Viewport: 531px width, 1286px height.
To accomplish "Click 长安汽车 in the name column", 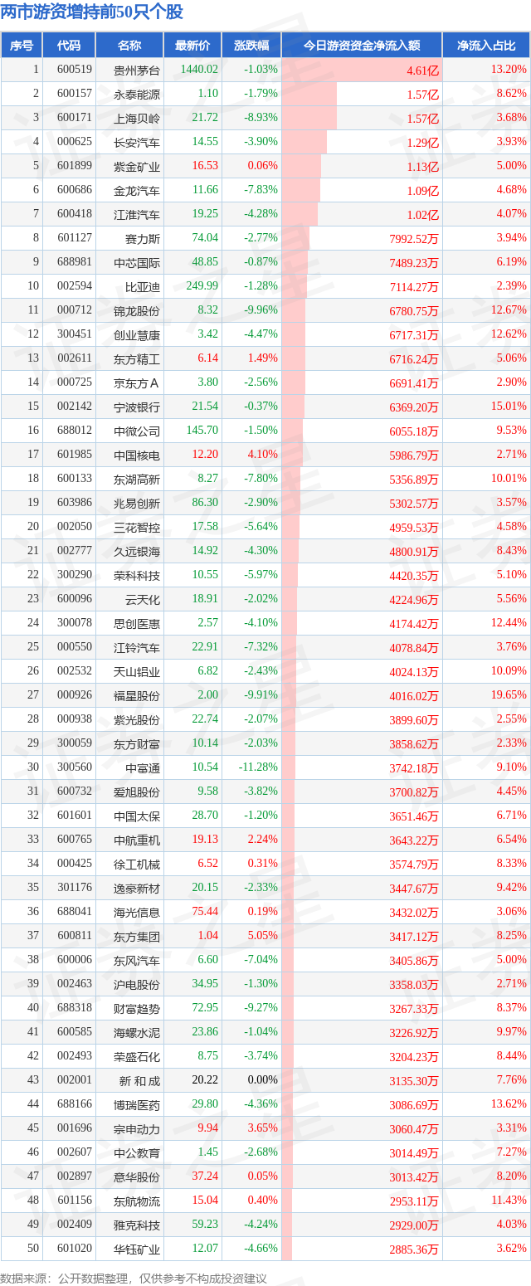I will (x=137, y=143).
